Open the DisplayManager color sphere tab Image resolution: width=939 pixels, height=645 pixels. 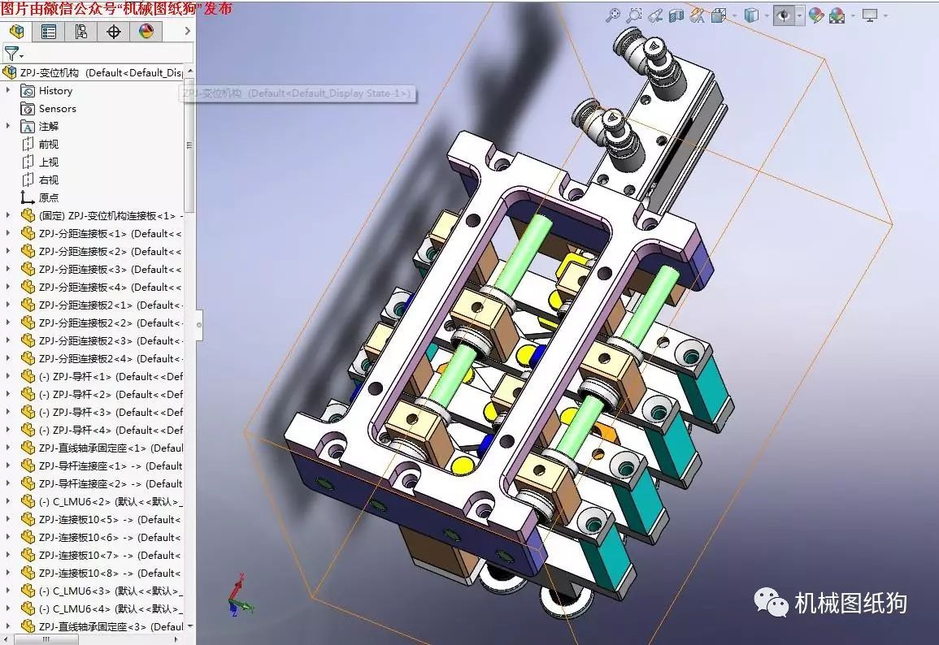point(146,32)
